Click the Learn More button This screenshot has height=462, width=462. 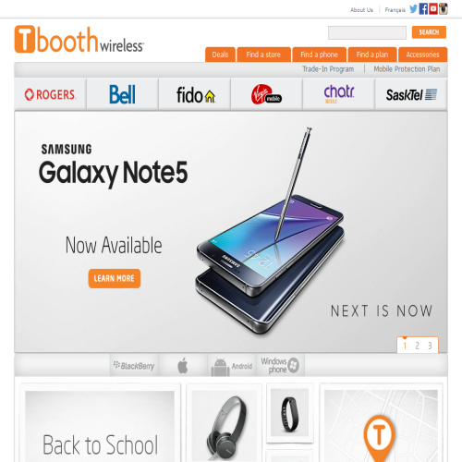click(x=115, y=278)
